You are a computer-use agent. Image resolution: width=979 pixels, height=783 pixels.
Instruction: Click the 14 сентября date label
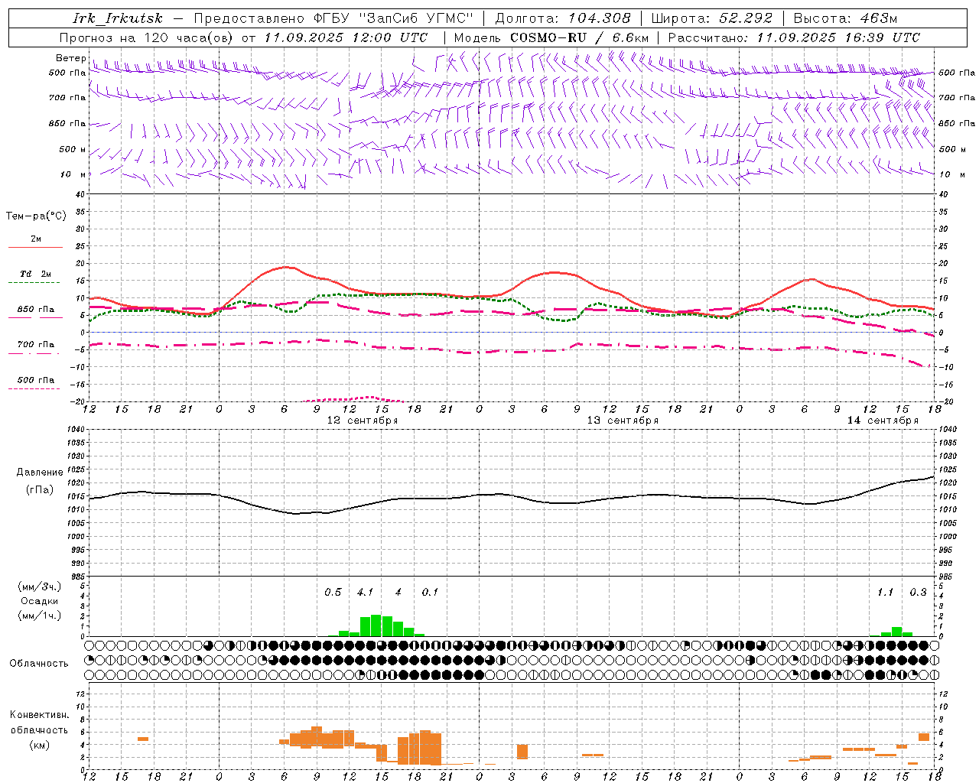[x=883, y=421]
